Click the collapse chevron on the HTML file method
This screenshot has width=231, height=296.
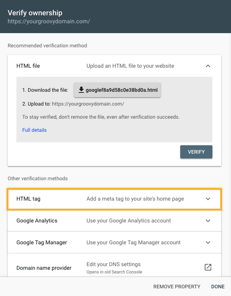click(x=208, y=66)
